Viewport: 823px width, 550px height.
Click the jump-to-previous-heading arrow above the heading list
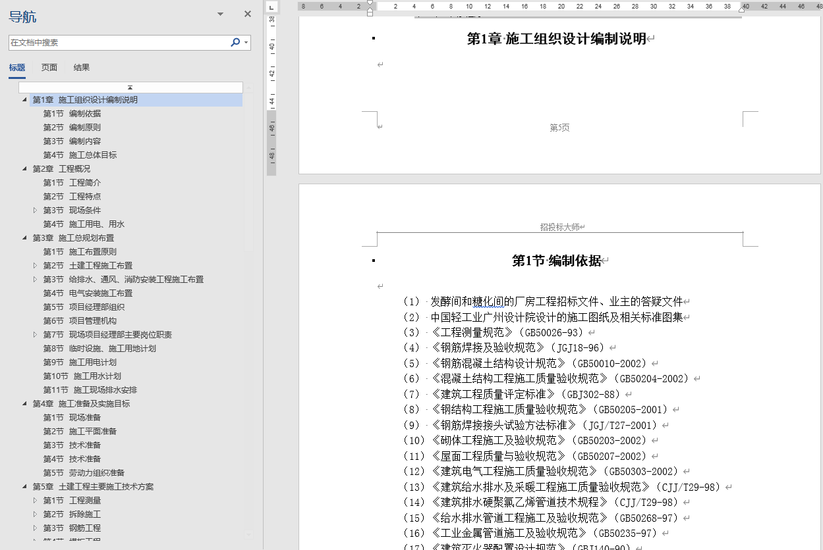129,87
